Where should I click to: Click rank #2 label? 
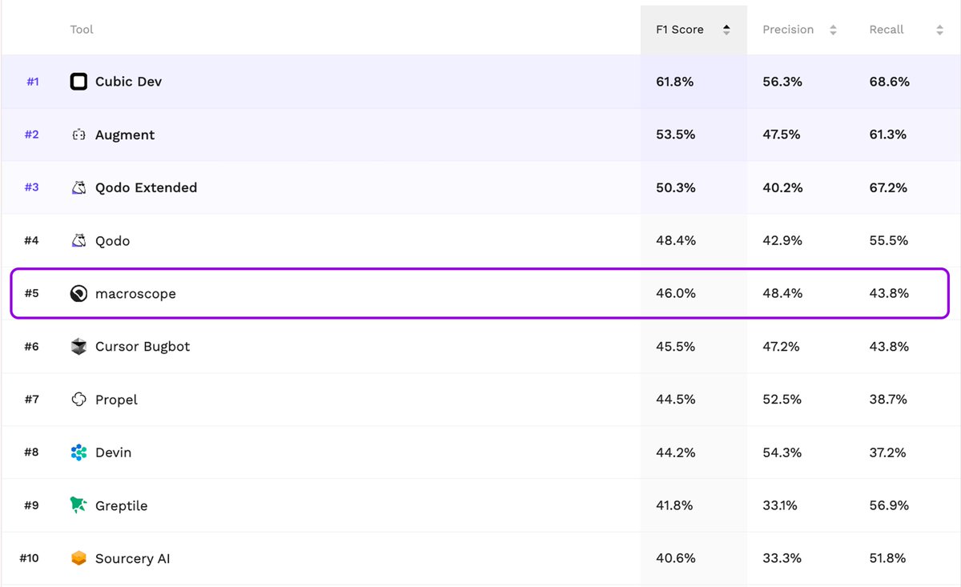pos(31,135)
